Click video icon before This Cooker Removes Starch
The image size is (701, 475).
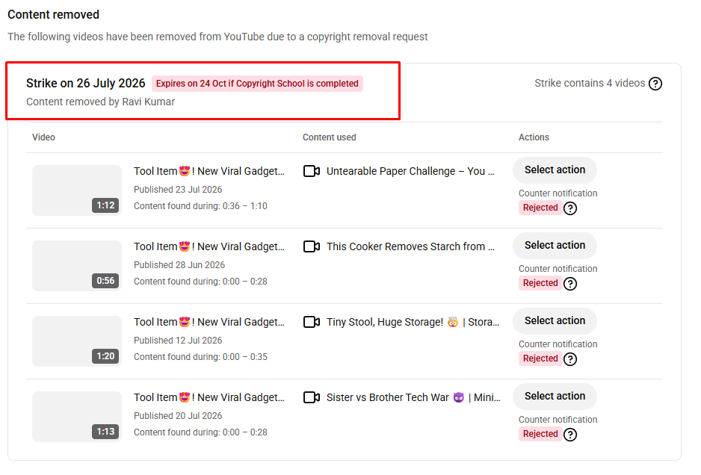(311, 246)
